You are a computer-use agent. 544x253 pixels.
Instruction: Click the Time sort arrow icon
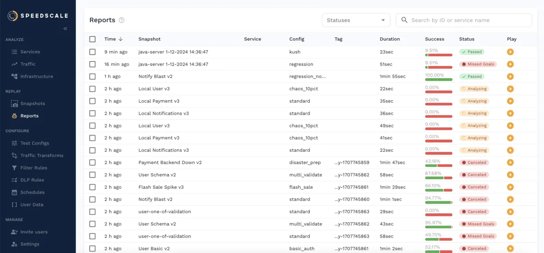click(121, 39)
